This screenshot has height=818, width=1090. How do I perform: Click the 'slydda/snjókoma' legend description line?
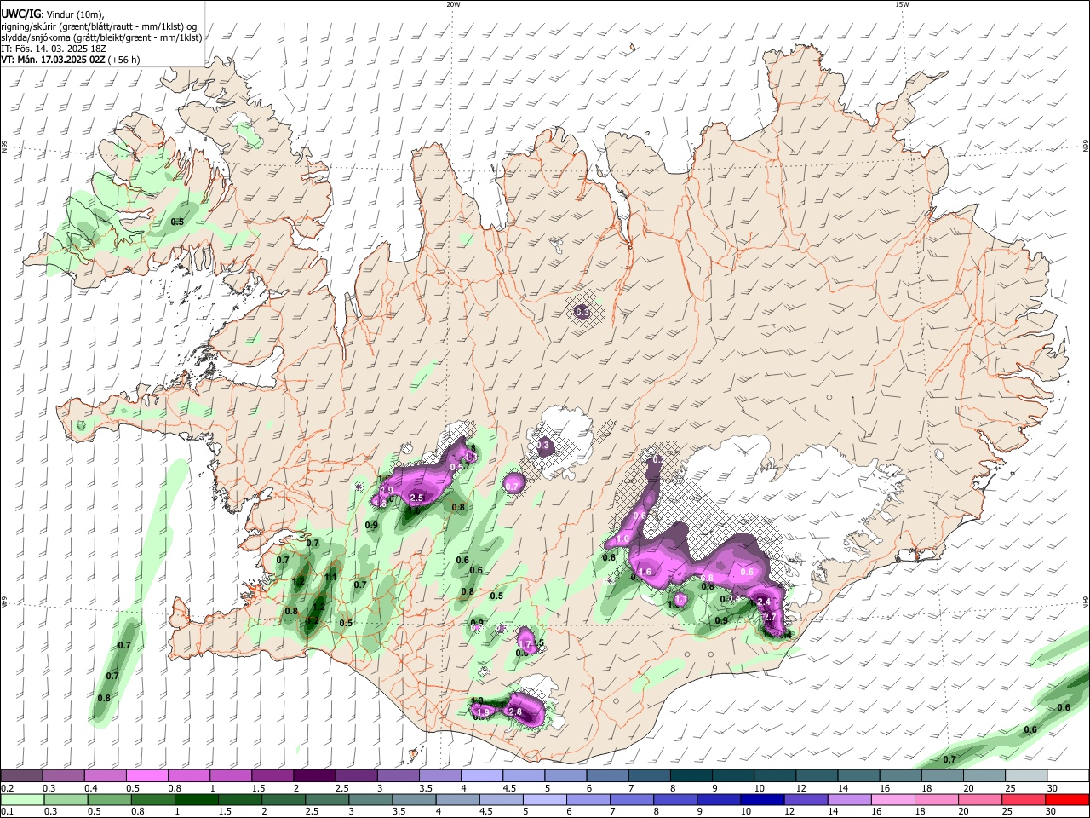point(101,37)
